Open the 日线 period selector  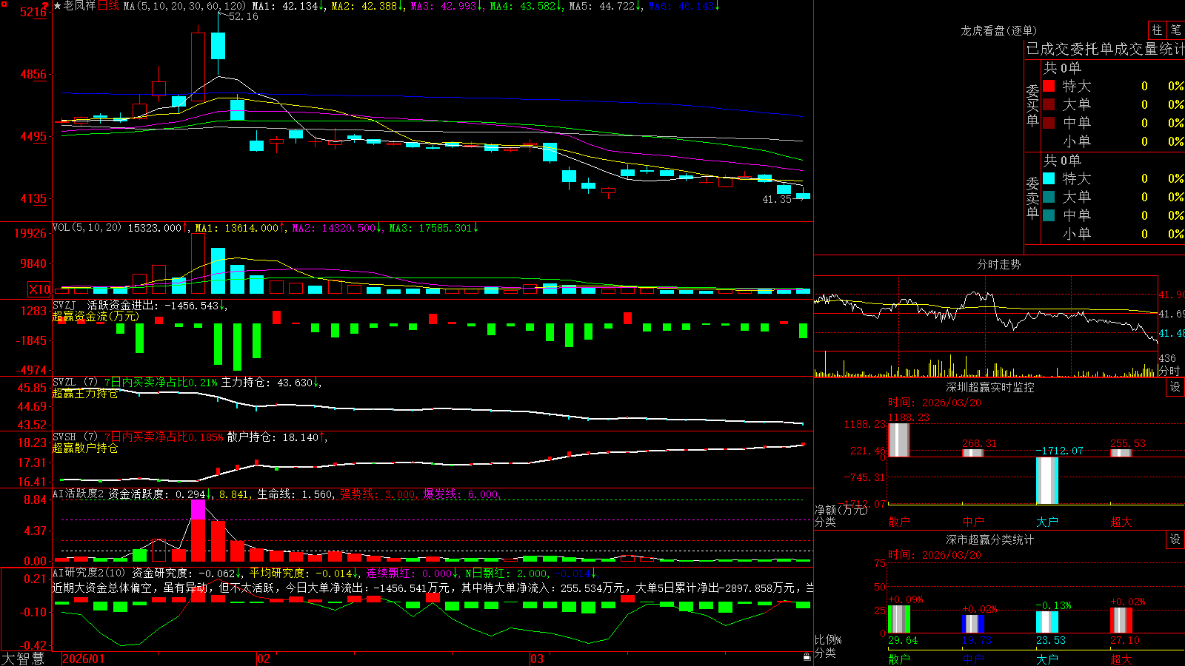point(108,6)
